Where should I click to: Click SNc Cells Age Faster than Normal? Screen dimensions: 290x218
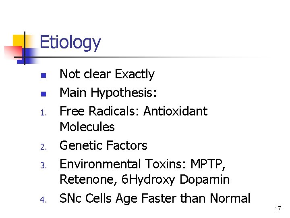click(155, 198)
